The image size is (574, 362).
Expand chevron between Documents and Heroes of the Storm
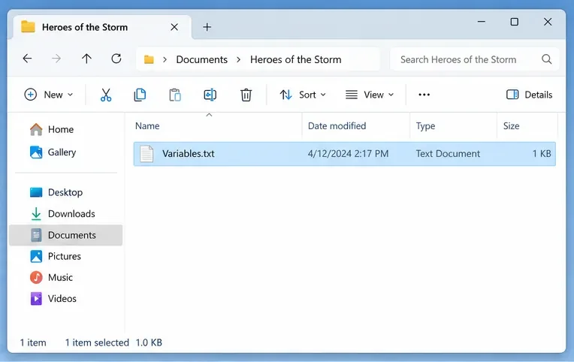click(239, 59)
